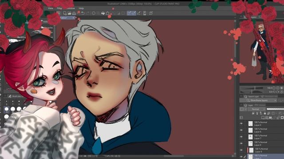Image resolution: width=284 pixels, height=159 pixels.
Task: Click the Set as Draft Layer icon
Action: [x=261, y=114]
